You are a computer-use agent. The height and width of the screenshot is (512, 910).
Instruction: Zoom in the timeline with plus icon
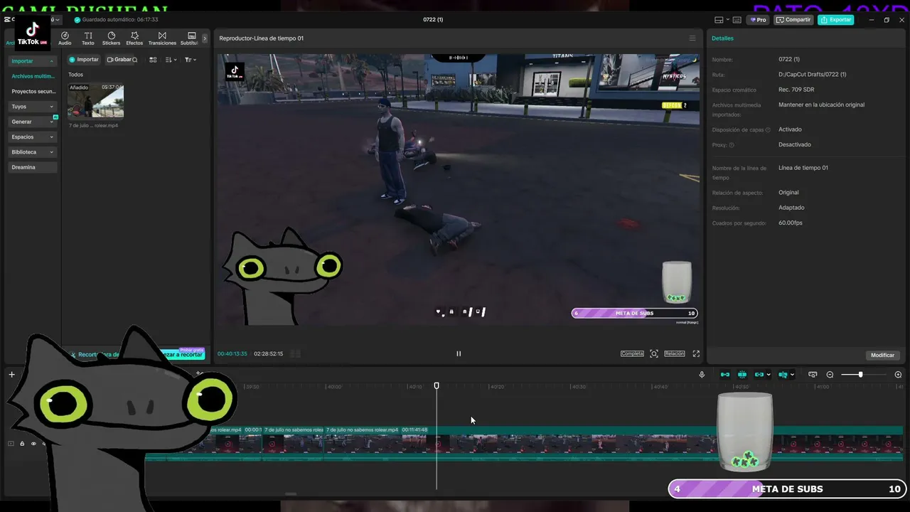pos(898,375)
